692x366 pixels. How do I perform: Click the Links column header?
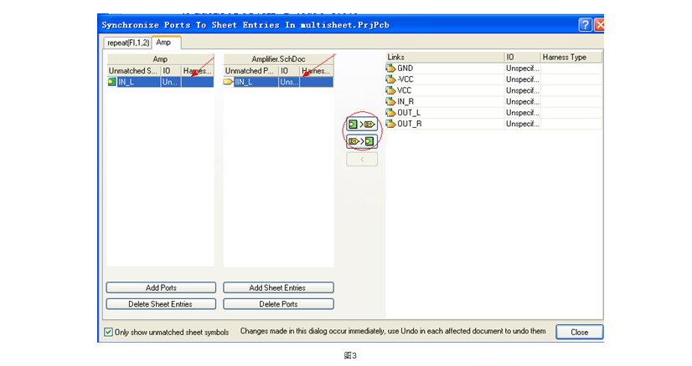tap(444, 57)
